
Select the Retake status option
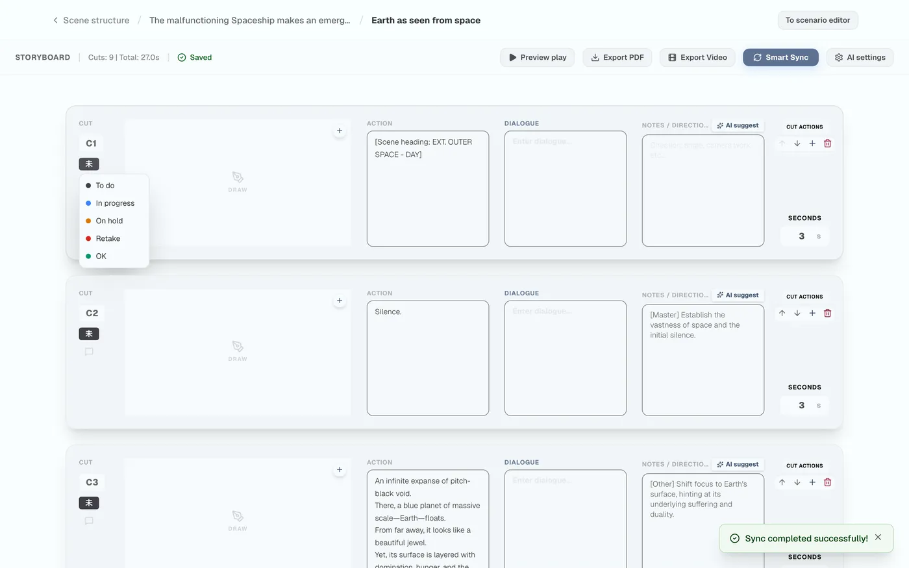pyautogui.click(x=114, y=238)
